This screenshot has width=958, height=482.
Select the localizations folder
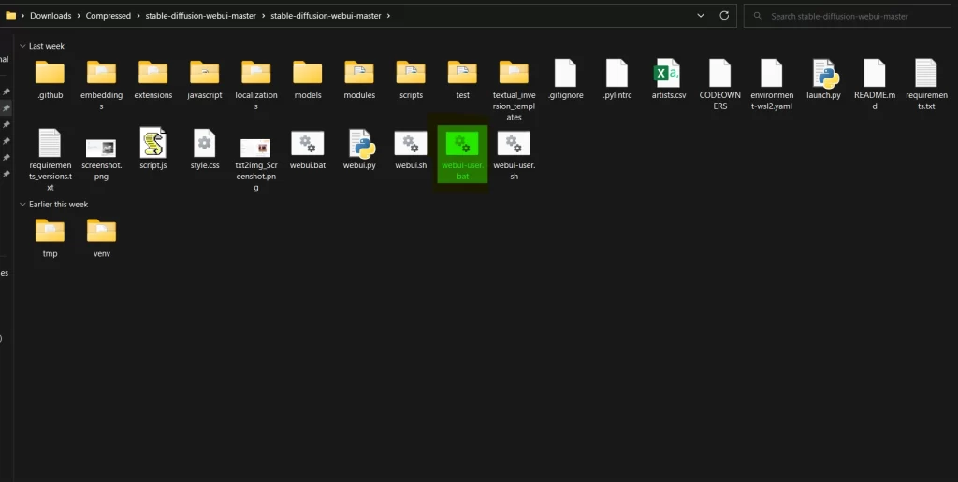click(x=256, y=83)
